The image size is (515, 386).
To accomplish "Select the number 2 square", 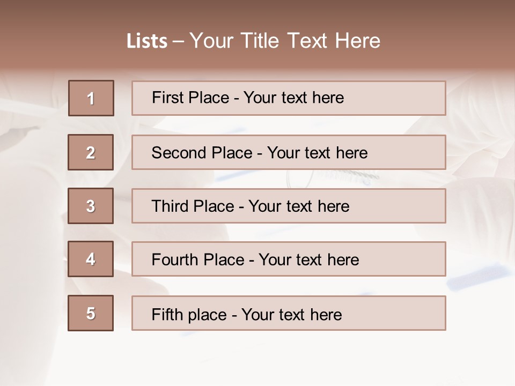I will pos(91,152).
